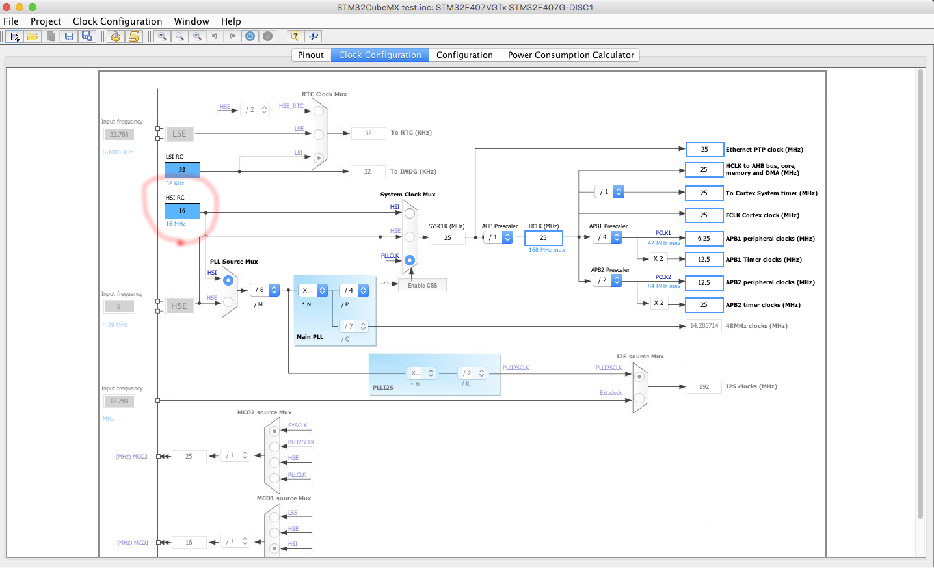Click the Import Project icon
This screenshot has height=568, width=934.
click(51, 36)
